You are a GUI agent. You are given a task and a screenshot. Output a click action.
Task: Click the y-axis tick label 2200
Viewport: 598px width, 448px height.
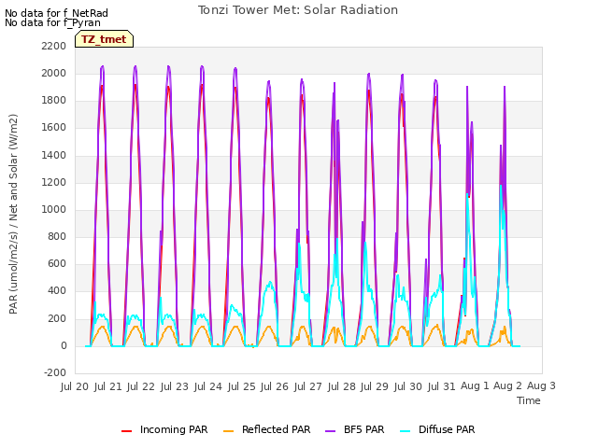[54, 46]
